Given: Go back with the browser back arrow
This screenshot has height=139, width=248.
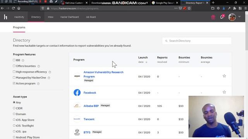Looking at the screenshot, I should (2, 8).
